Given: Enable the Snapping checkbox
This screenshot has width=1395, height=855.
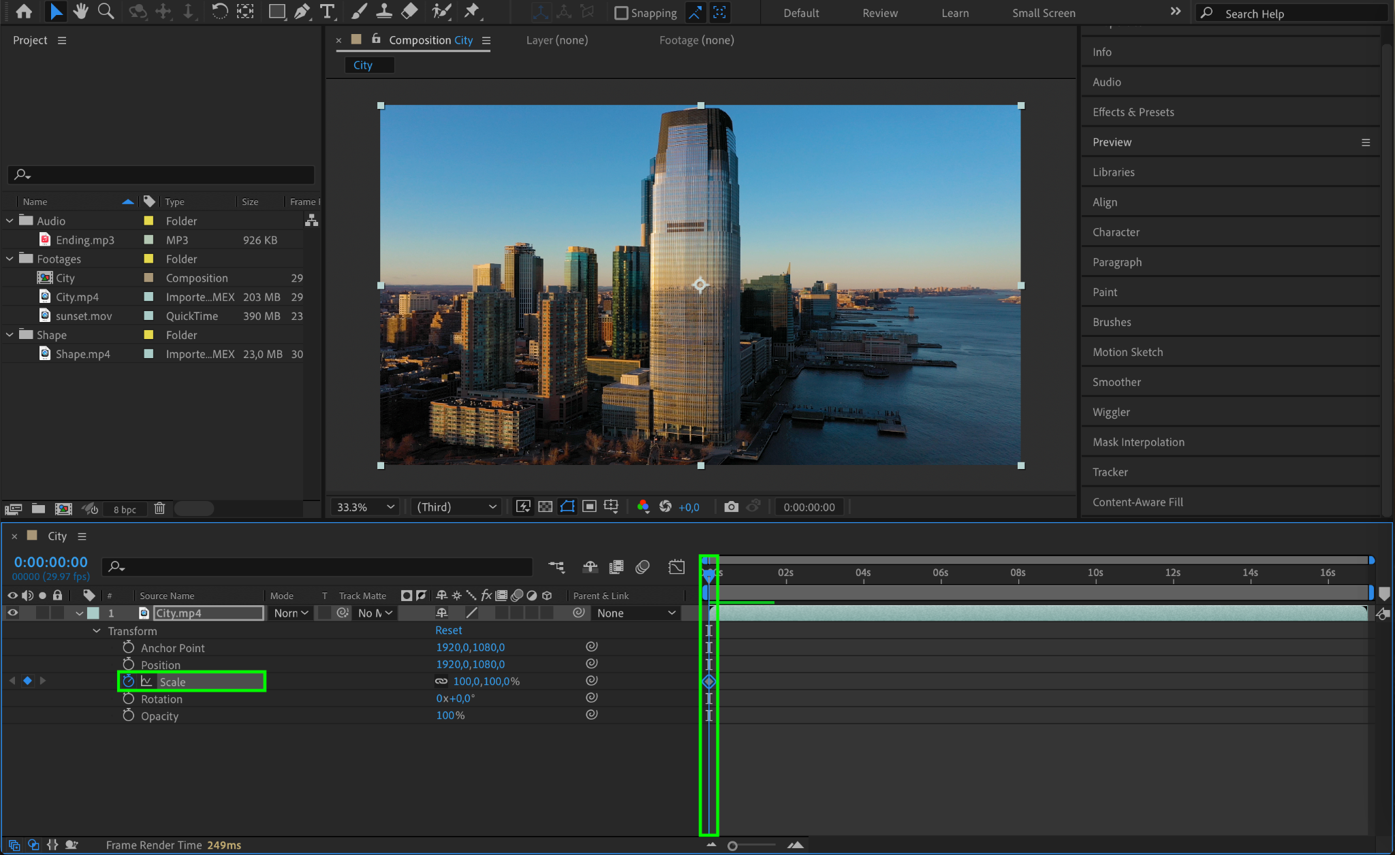Looking at the screenshot, I should (x=621, y=13).
